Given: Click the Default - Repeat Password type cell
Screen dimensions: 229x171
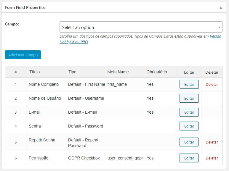Looking at the screenshot, I should click(x=83, y=143).
